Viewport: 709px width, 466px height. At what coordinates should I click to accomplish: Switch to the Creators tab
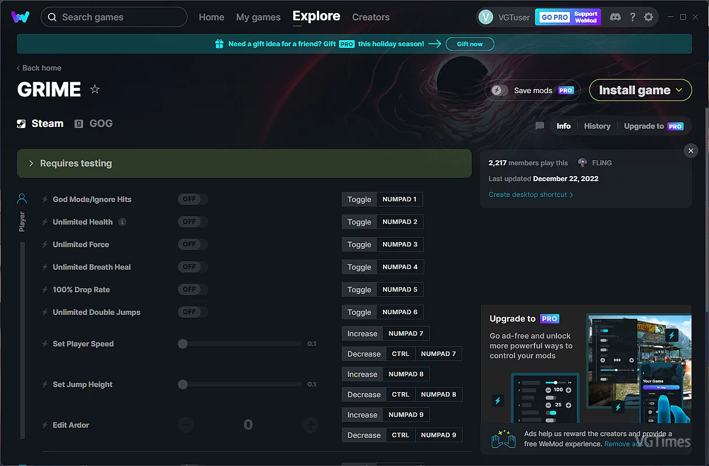click(x=371, y=17)
